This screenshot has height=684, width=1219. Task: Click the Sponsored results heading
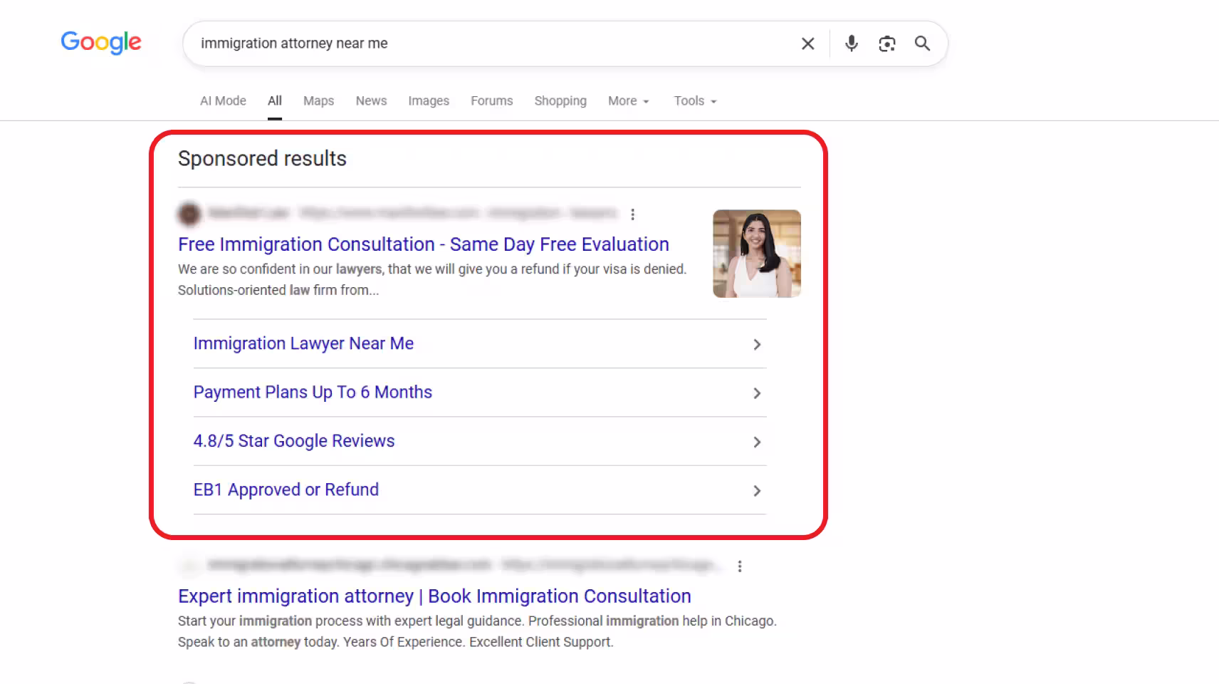pos(262,158)
